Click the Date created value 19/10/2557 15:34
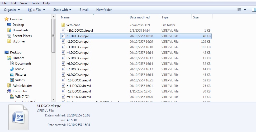 pos(79,125)
